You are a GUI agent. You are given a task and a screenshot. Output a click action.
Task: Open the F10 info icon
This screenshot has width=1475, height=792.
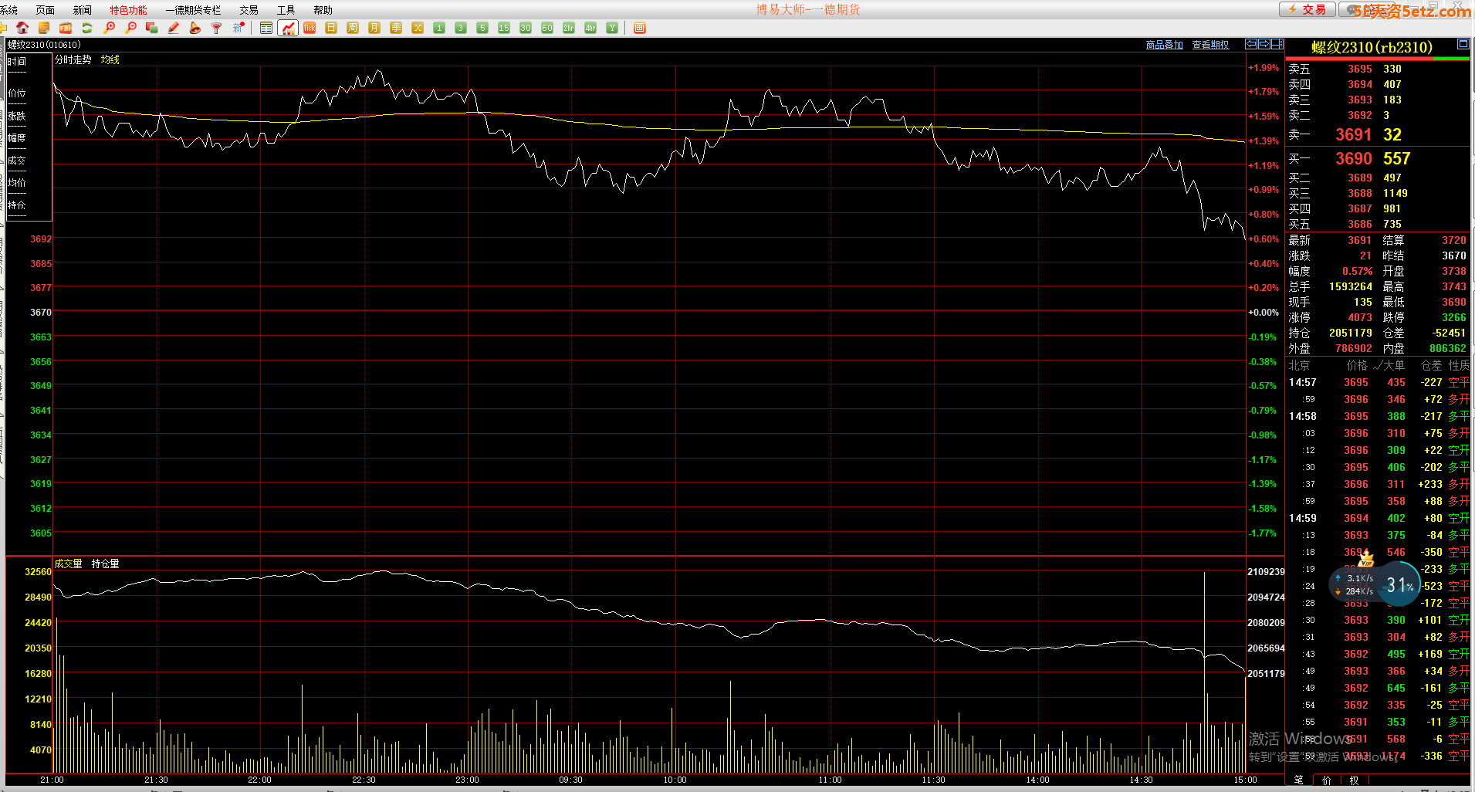66,28
